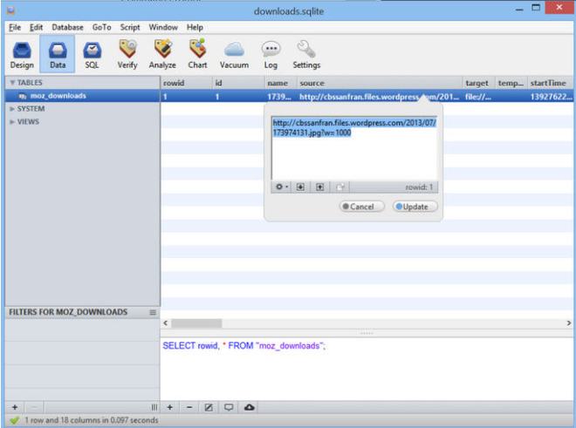This screenshot has width=576, height=428.
Task: Show the Log window
Action: tap(271, 55)
